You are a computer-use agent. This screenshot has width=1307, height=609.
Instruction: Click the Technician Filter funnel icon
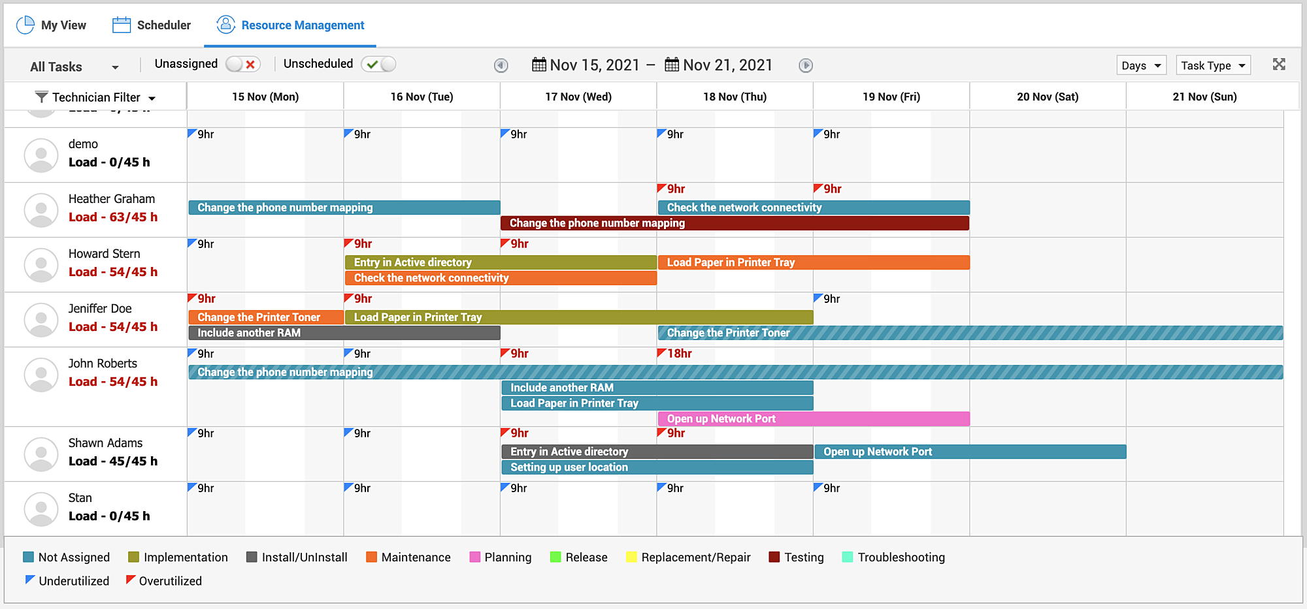41,97
